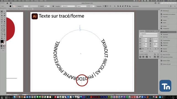Viewport: 177px width, 99px height.
Task: Open the Fenêtre menu
Action: coord(41,1)
